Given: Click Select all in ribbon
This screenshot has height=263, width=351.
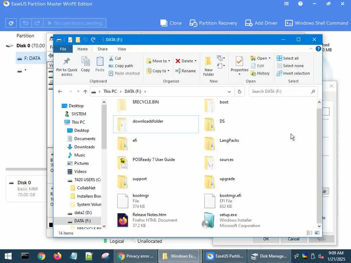Looking at the screenshot, I should point(288,58).
